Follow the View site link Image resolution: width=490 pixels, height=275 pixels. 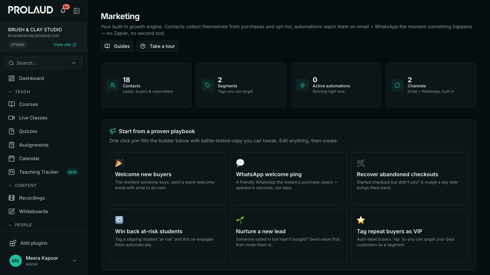pos(65,45)
